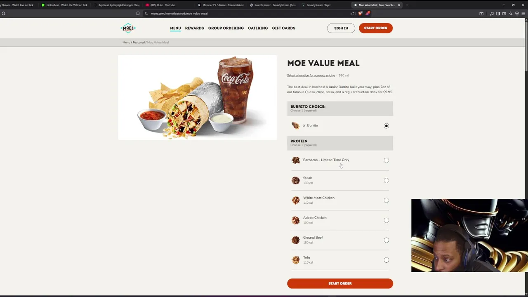Bookmark this page using the bookmark icon
The height and width of the screenshot is (297, 528).
(x=138, y=13)
